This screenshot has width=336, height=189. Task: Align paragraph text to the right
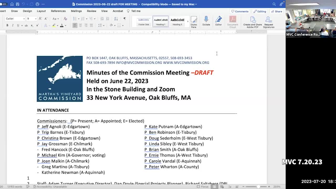coord(86,25)
